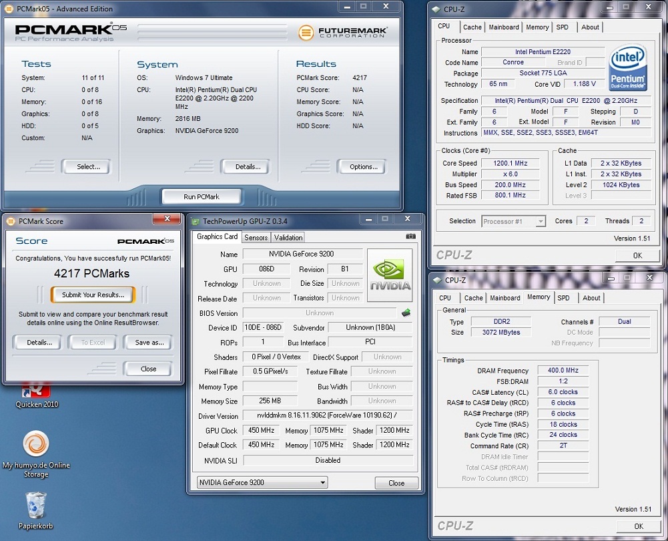Click the Options... button in PCMark05
This screenshot has width=668, height=541.
pos(361,167)
